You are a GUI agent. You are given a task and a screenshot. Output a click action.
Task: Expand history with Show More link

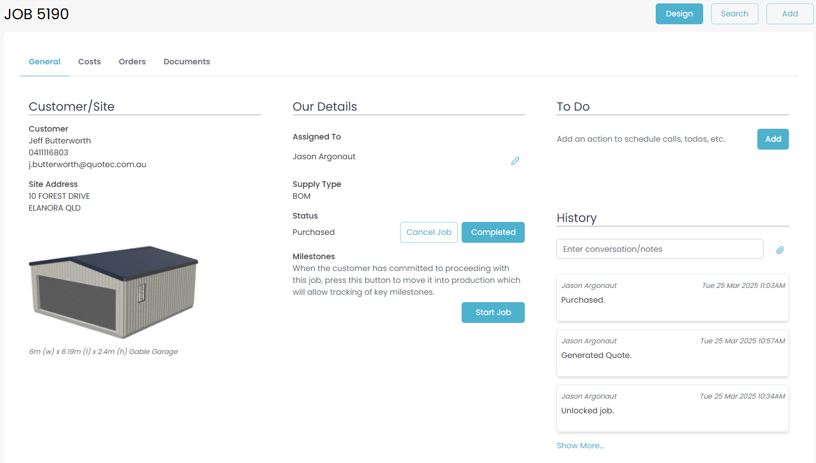point(580,445)
